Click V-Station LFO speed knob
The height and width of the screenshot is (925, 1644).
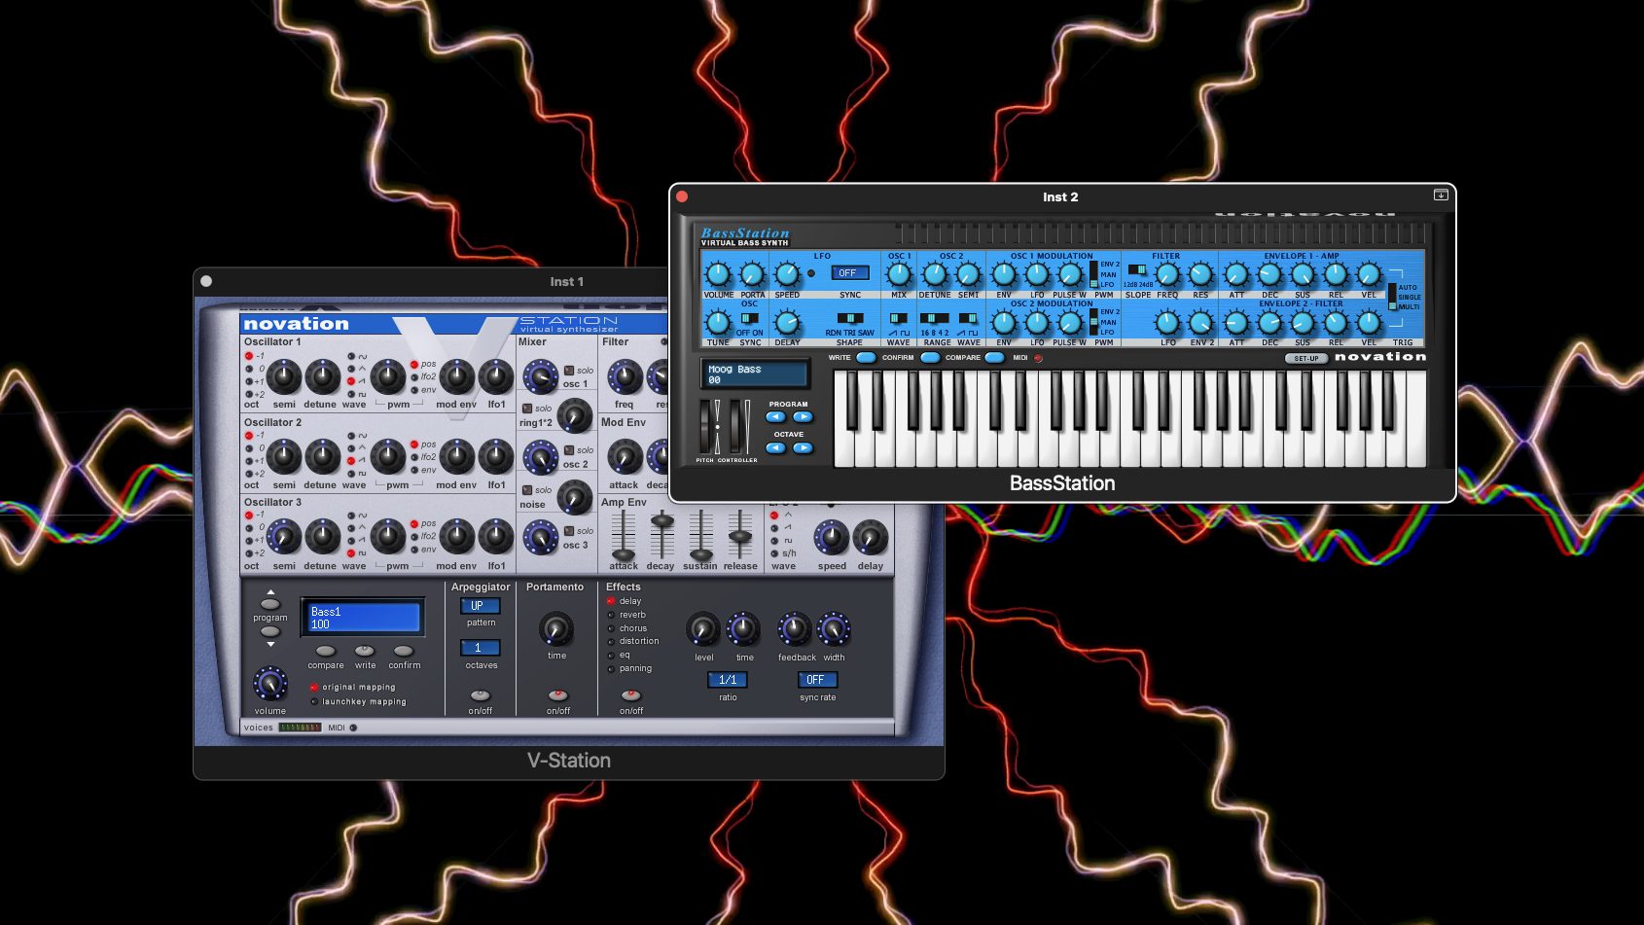(x=831, y=537)
